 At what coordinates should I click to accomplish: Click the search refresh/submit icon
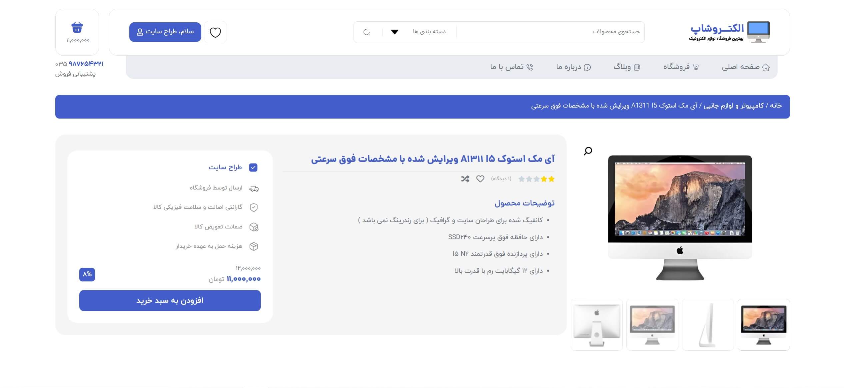pos(367,32)
